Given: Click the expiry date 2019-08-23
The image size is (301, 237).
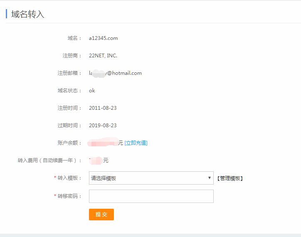Looking at the screenshot, I should click(x=103, y=126).
